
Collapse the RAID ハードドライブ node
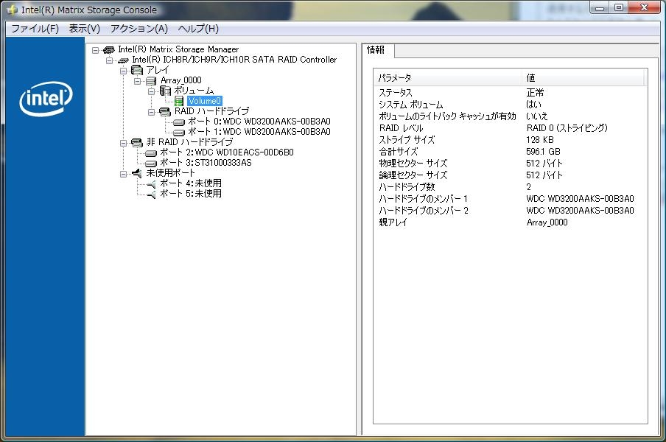pyautogui.click(x=151, y=112)
